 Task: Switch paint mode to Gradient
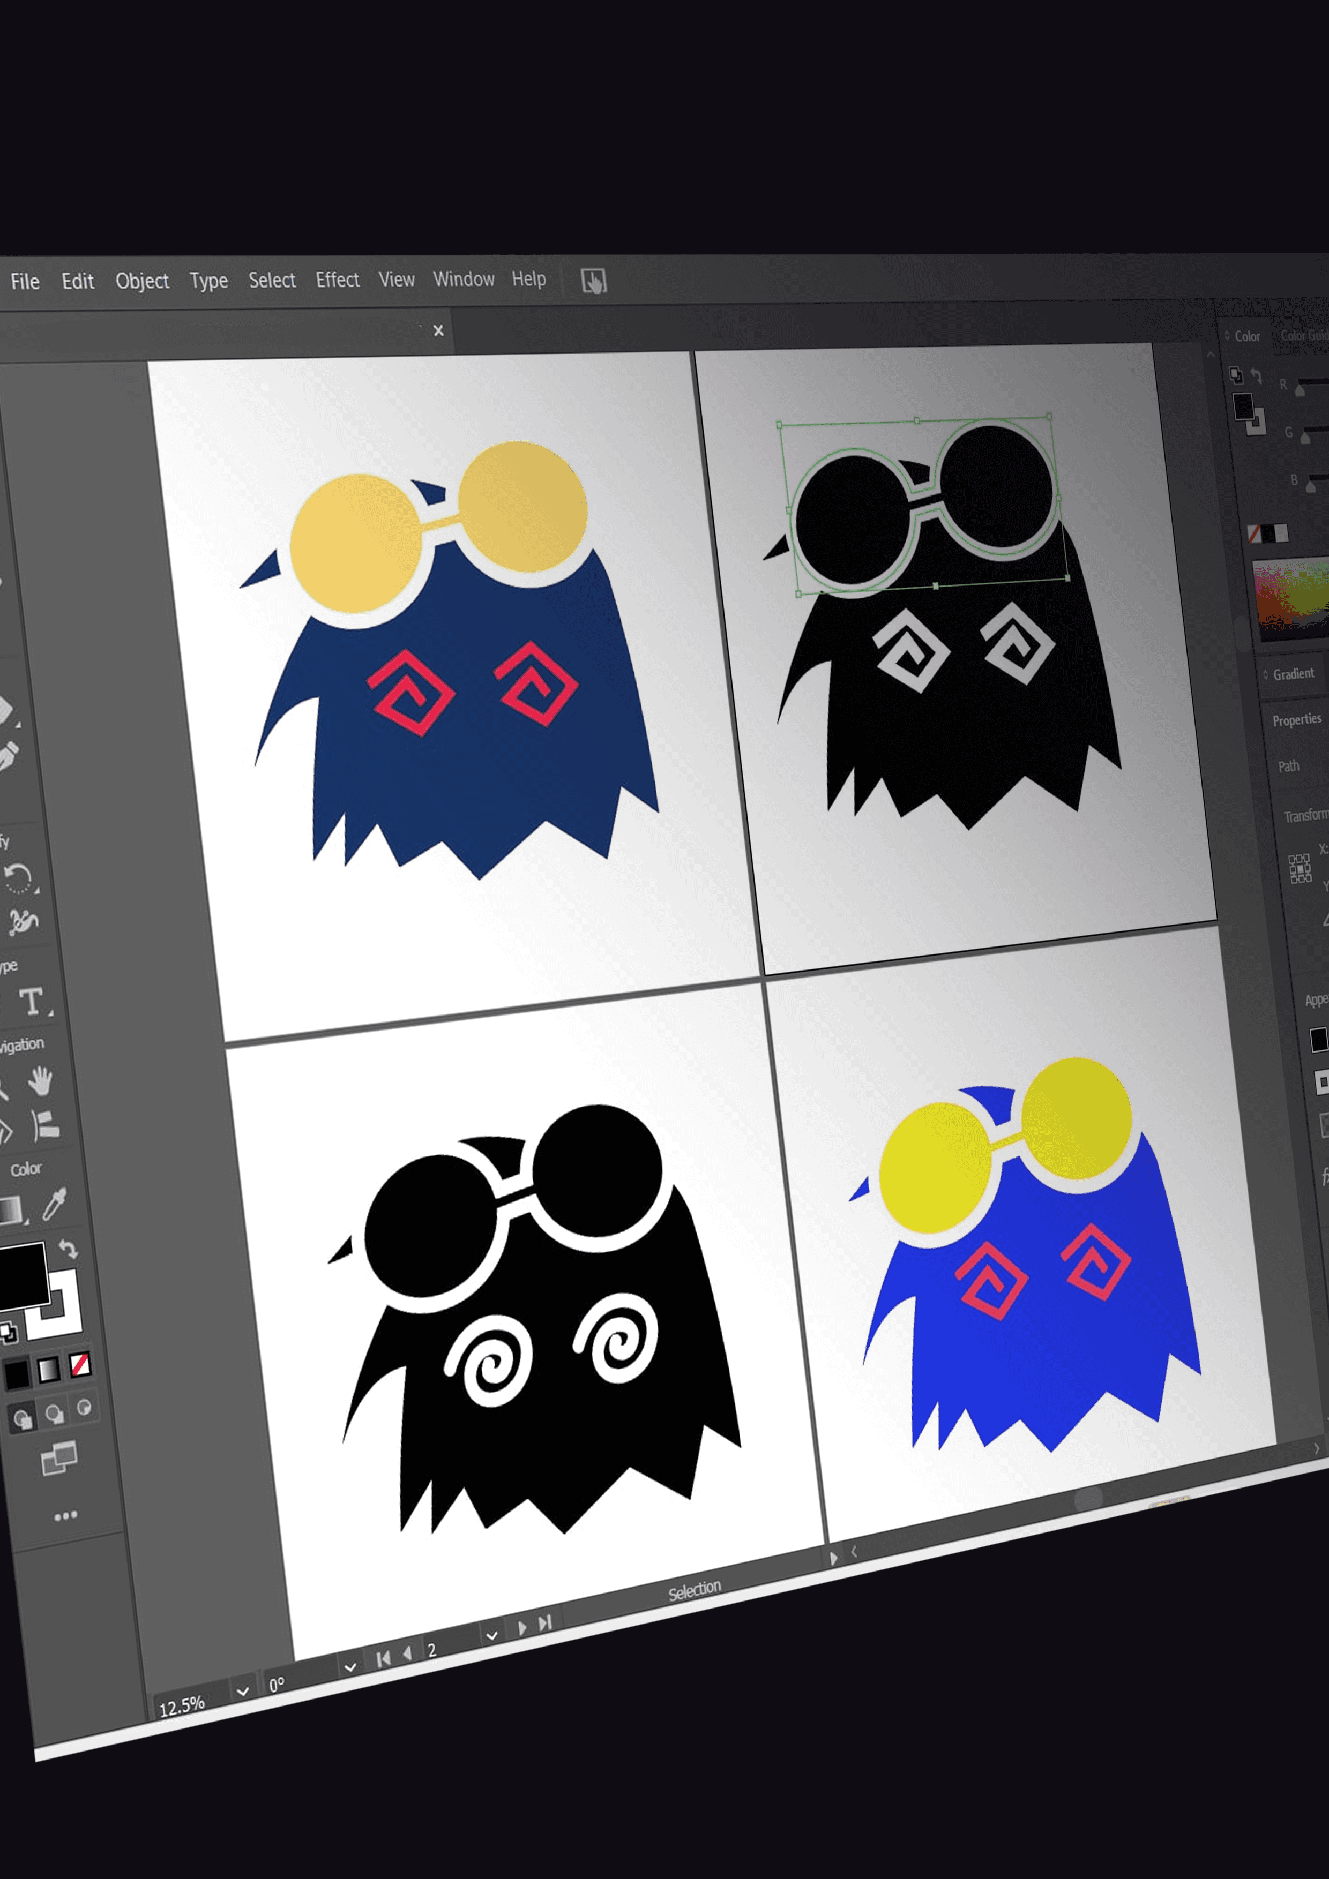tap(49, 1369)
